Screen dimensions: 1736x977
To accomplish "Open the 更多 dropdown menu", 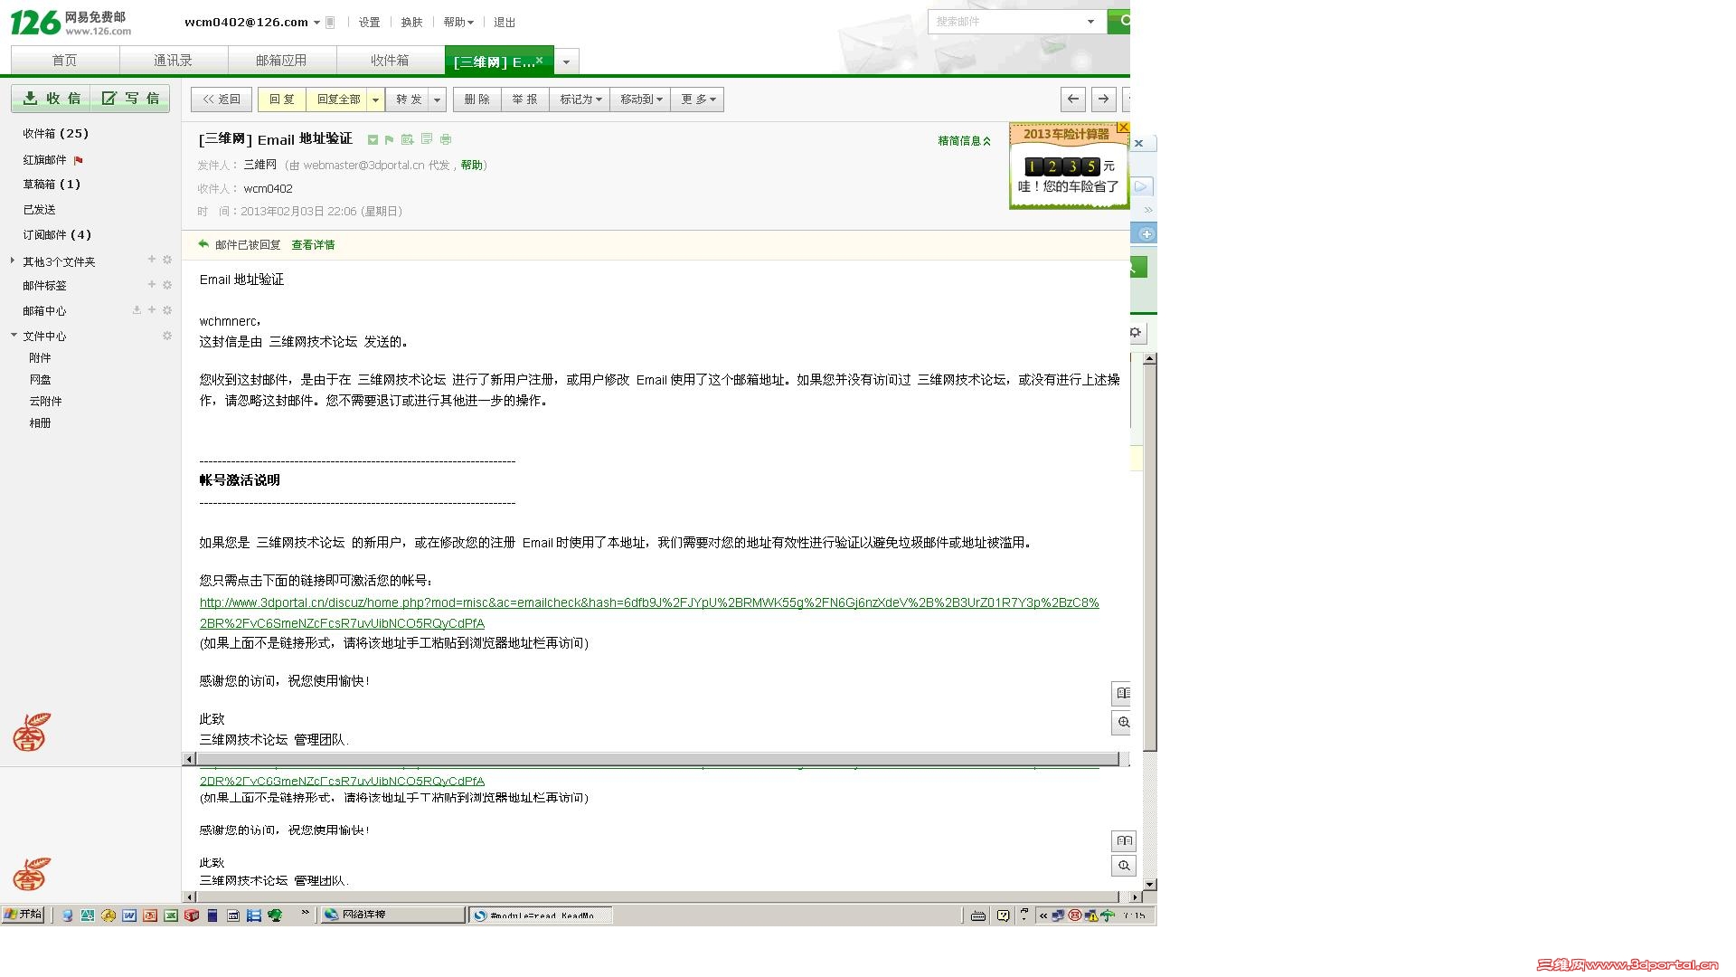I will tap(697, 100).
